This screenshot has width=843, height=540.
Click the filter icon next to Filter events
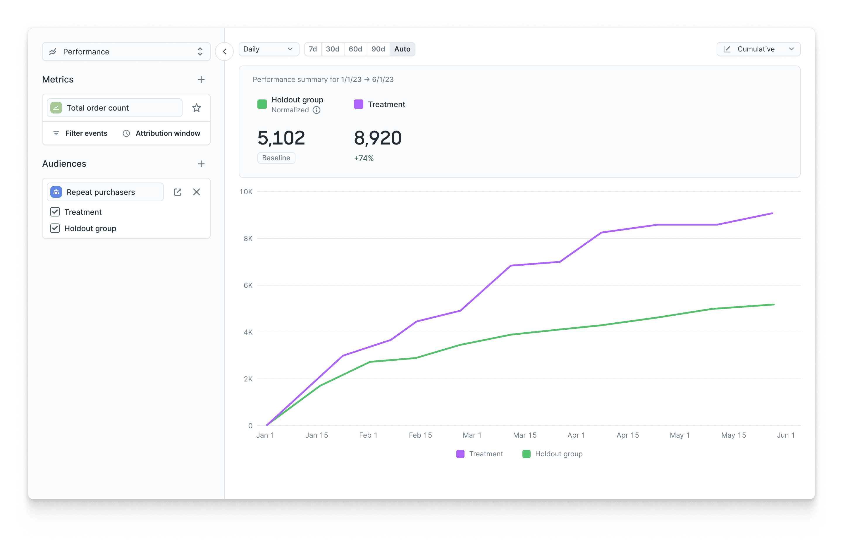pyautogui.click(x=56, y=133)
